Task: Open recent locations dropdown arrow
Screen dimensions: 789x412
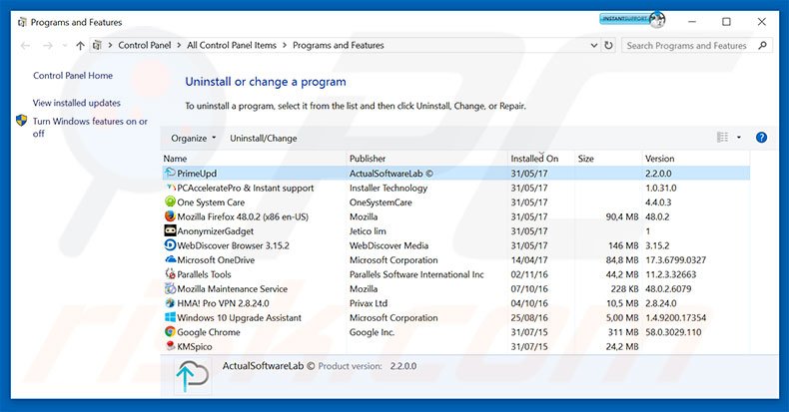Action: (64, 46)
